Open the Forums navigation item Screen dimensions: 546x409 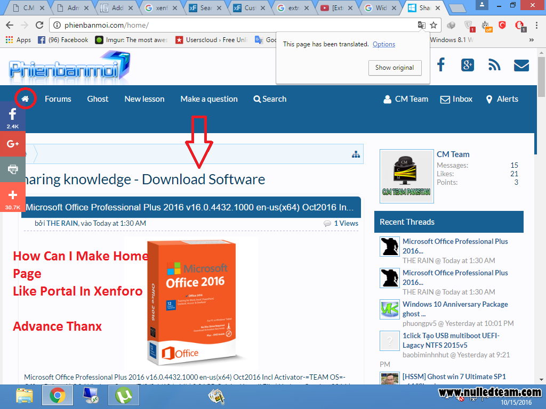pyautogui.click(x=58, y=99)
